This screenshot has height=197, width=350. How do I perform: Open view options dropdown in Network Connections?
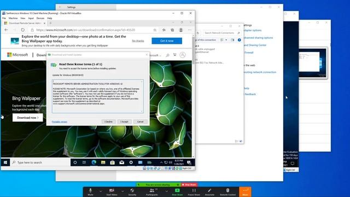coord(226,40)
